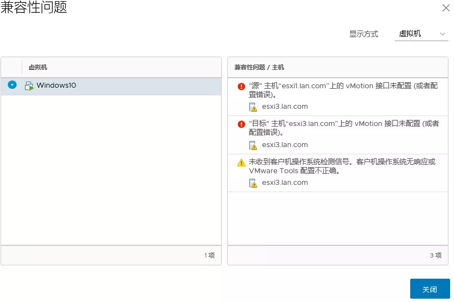The height and width of the screenshot is (302, 454).
Task: Click the red error icon for "源" host issue
Action: coord(241,87)
